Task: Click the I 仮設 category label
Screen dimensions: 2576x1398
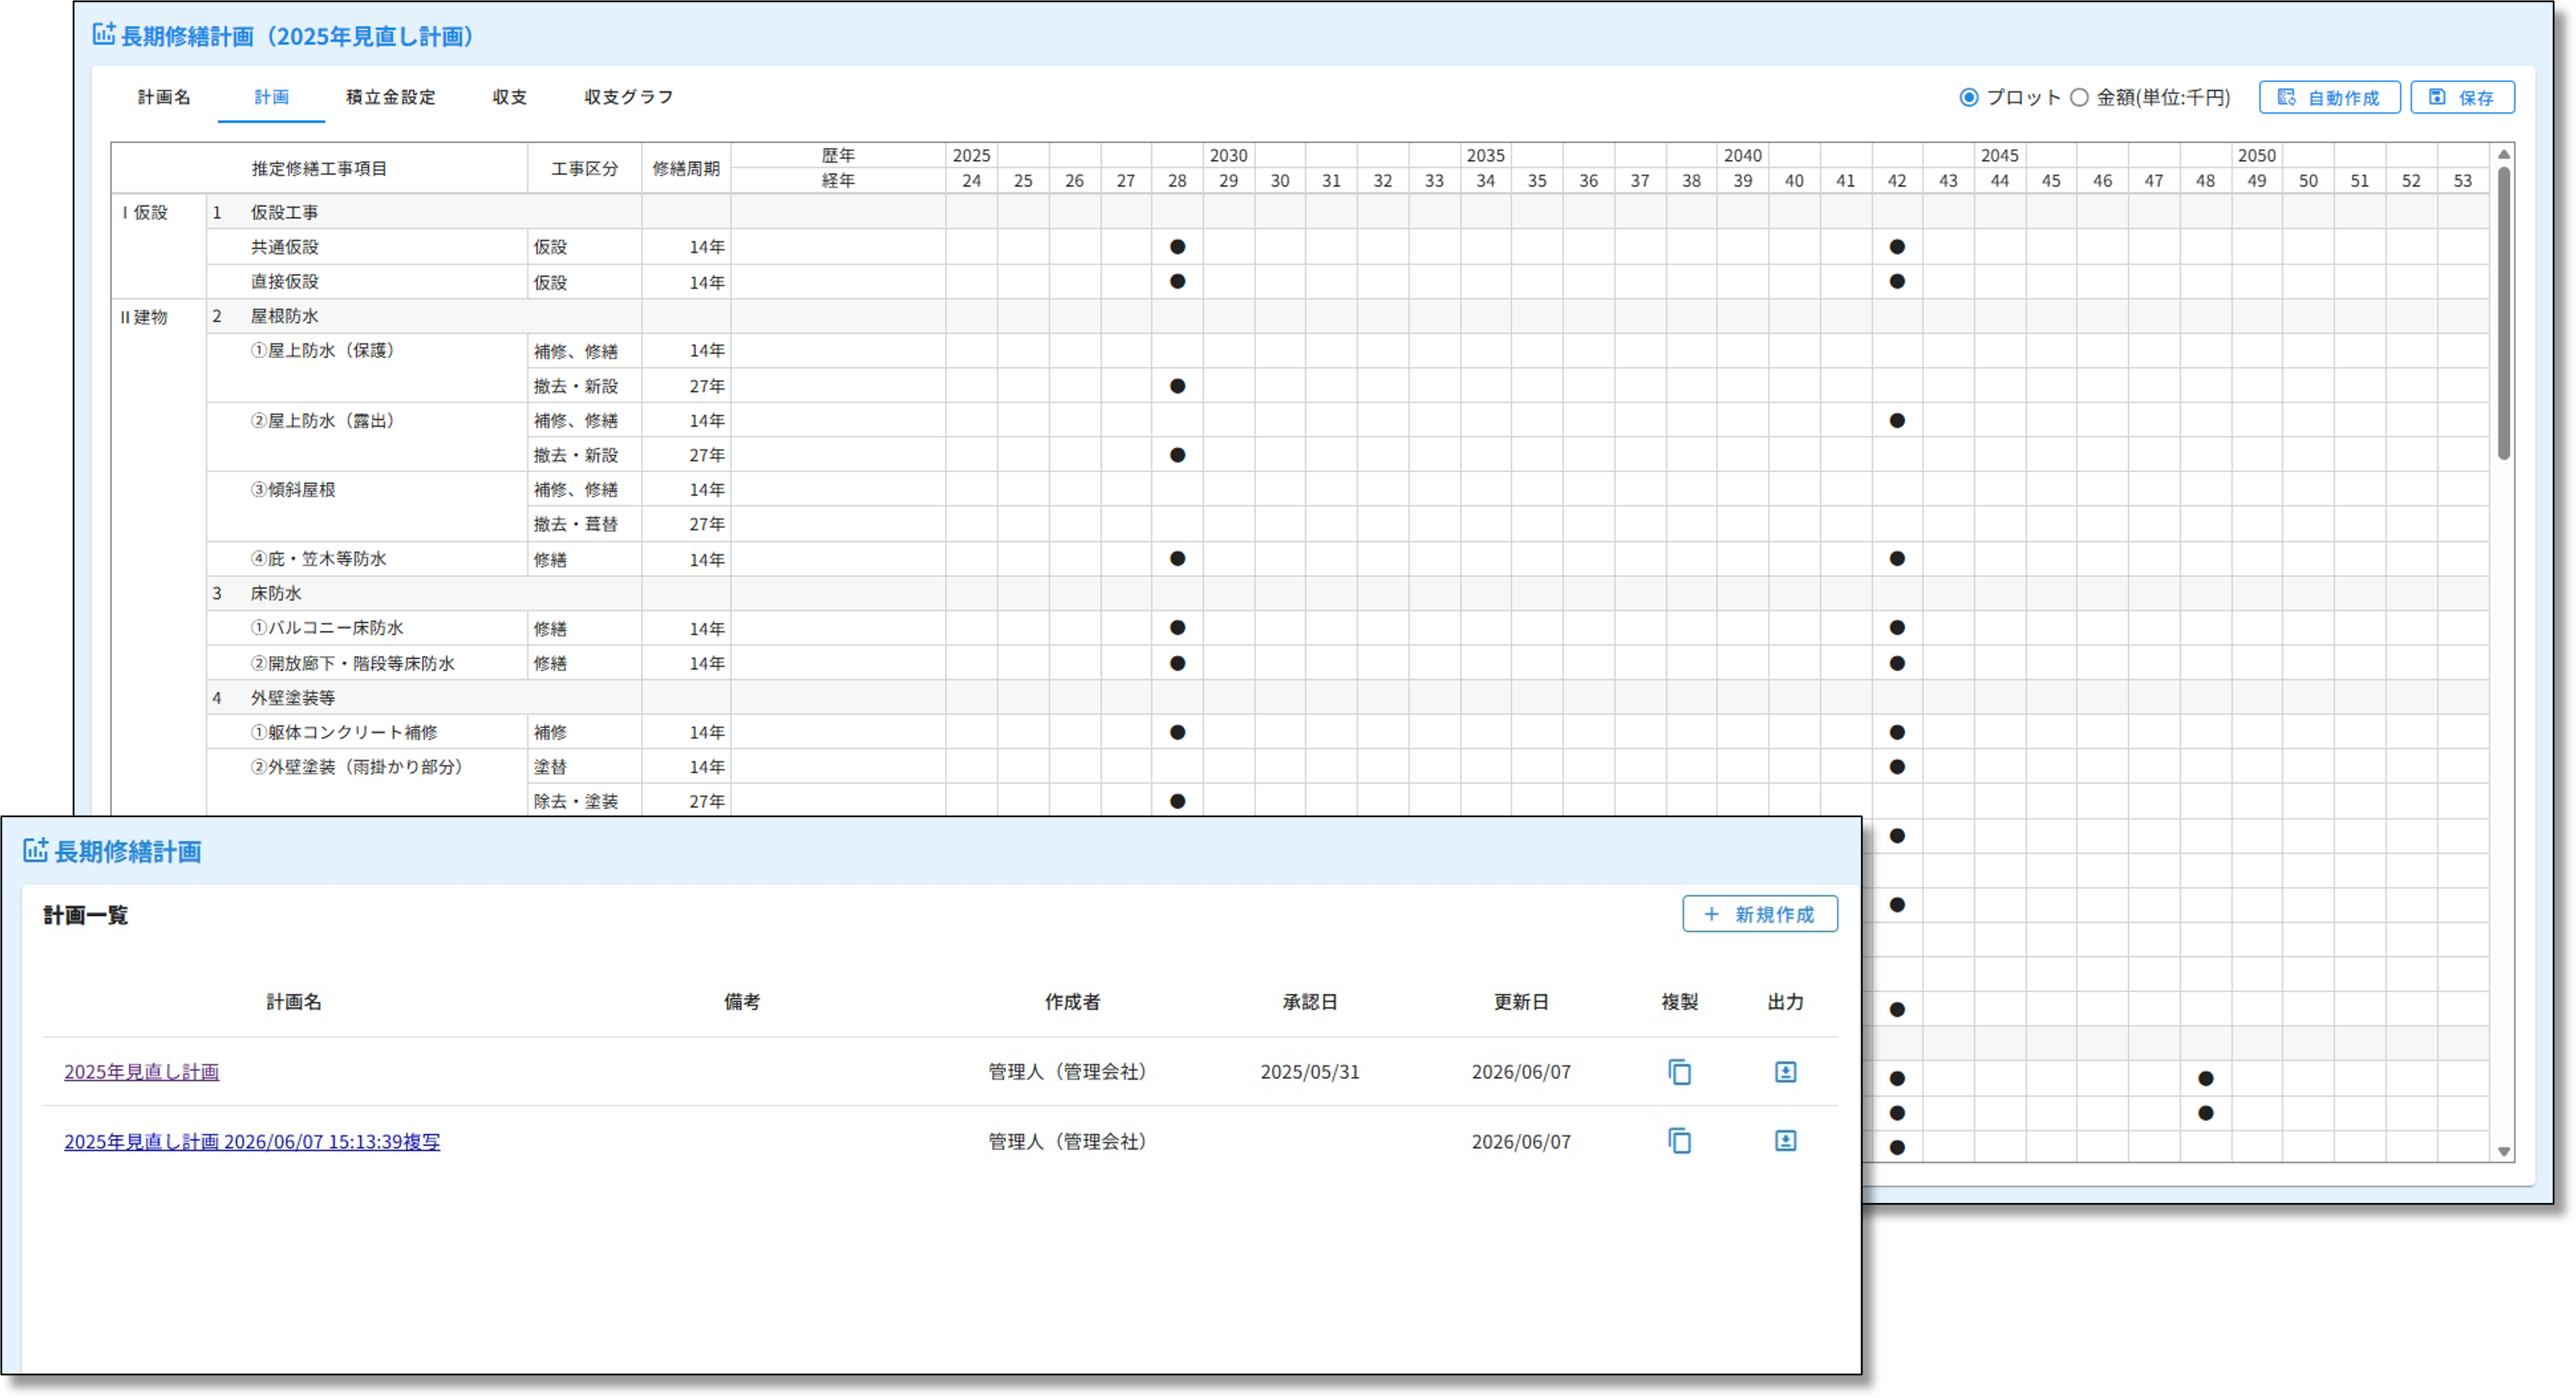Action: point(145,213)
